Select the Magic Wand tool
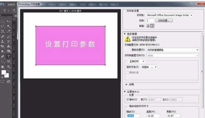This screenshot has height=118, width=205. [9, 26]
